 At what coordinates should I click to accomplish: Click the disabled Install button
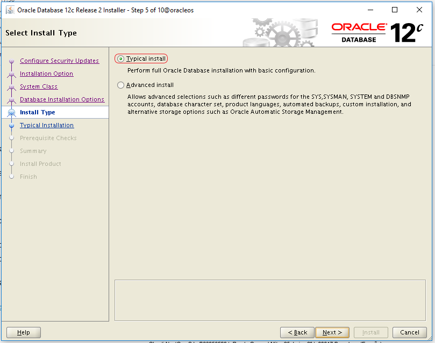coord(370,332)
